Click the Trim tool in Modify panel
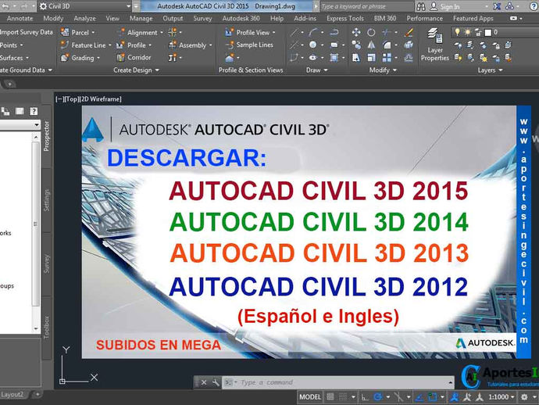Image resolution: width=539 pixels, height=405 pixels. 387,32
